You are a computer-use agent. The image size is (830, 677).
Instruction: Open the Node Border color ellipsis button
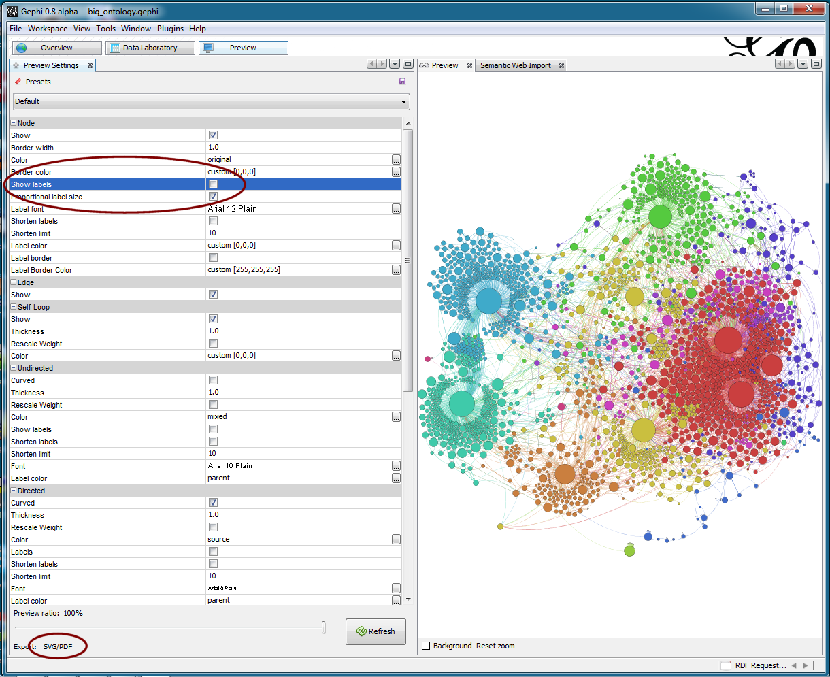(x=396, y=172)
